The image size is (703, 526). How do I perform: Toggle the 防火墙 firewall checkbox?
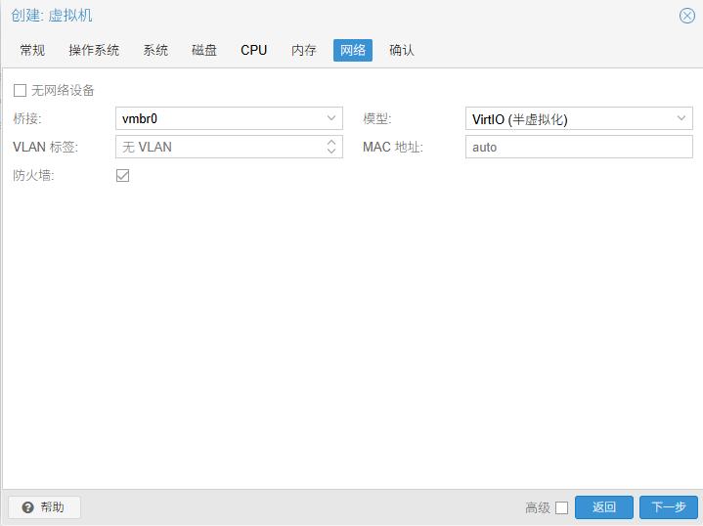pos(123,176)
